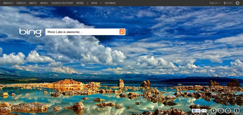Viewport: 243px width, 115px height.
Task: Click the orange magnifier search button
Action: tap(122, 32)
